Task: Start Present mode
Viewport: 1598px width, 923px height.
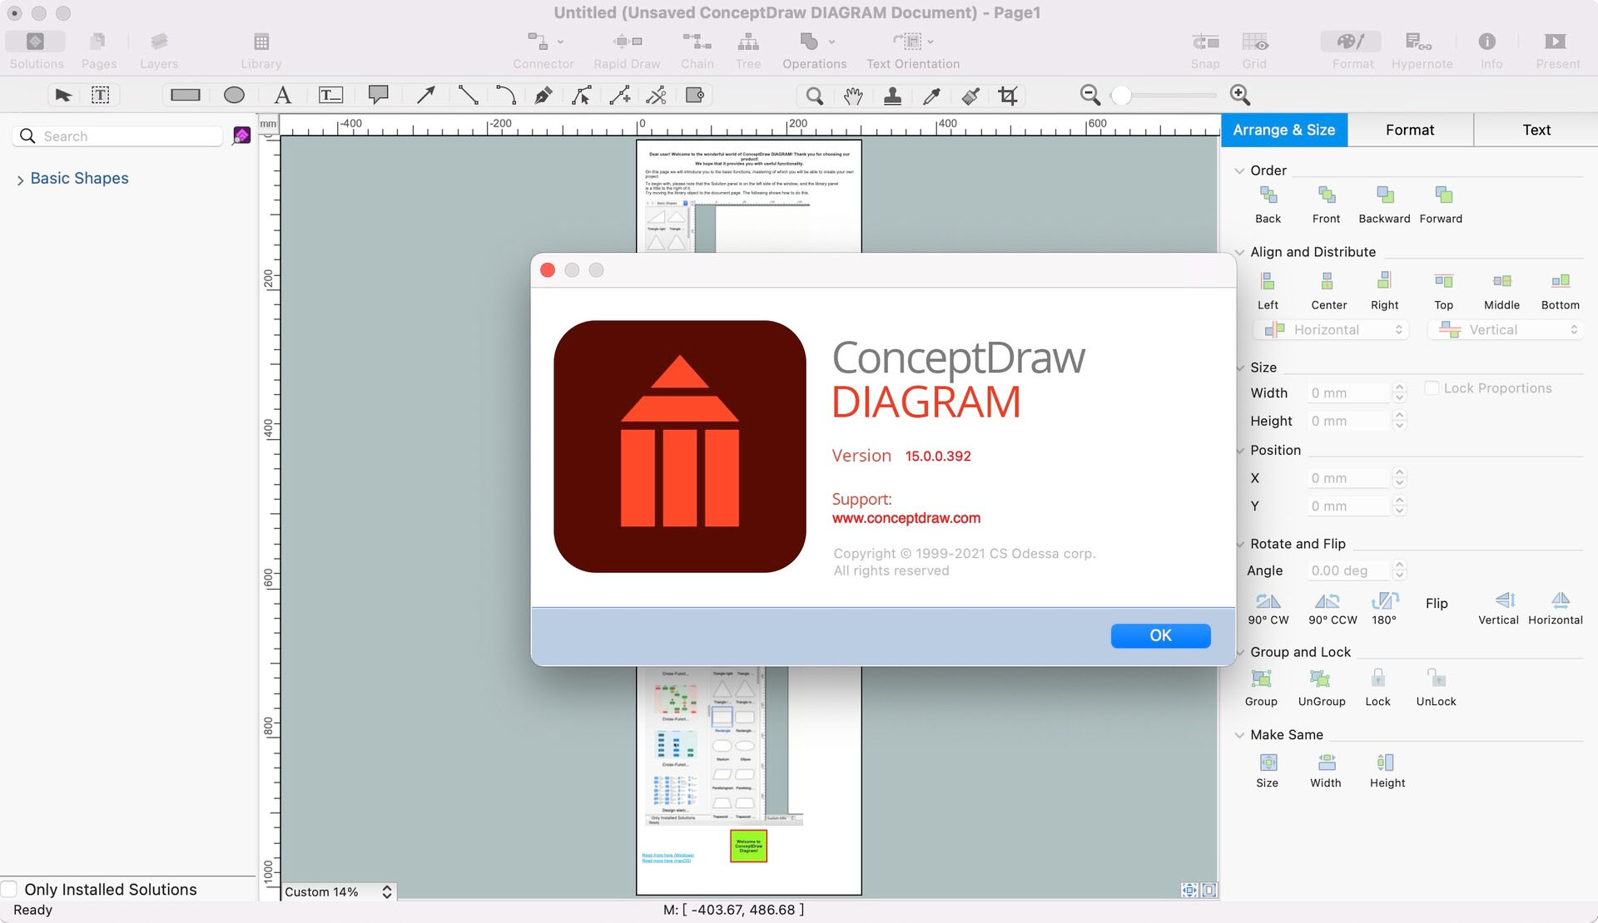Action: (x=1556, y=50)
